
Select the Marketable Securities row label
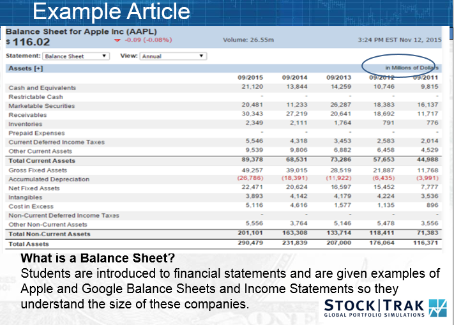click(42, 106)
